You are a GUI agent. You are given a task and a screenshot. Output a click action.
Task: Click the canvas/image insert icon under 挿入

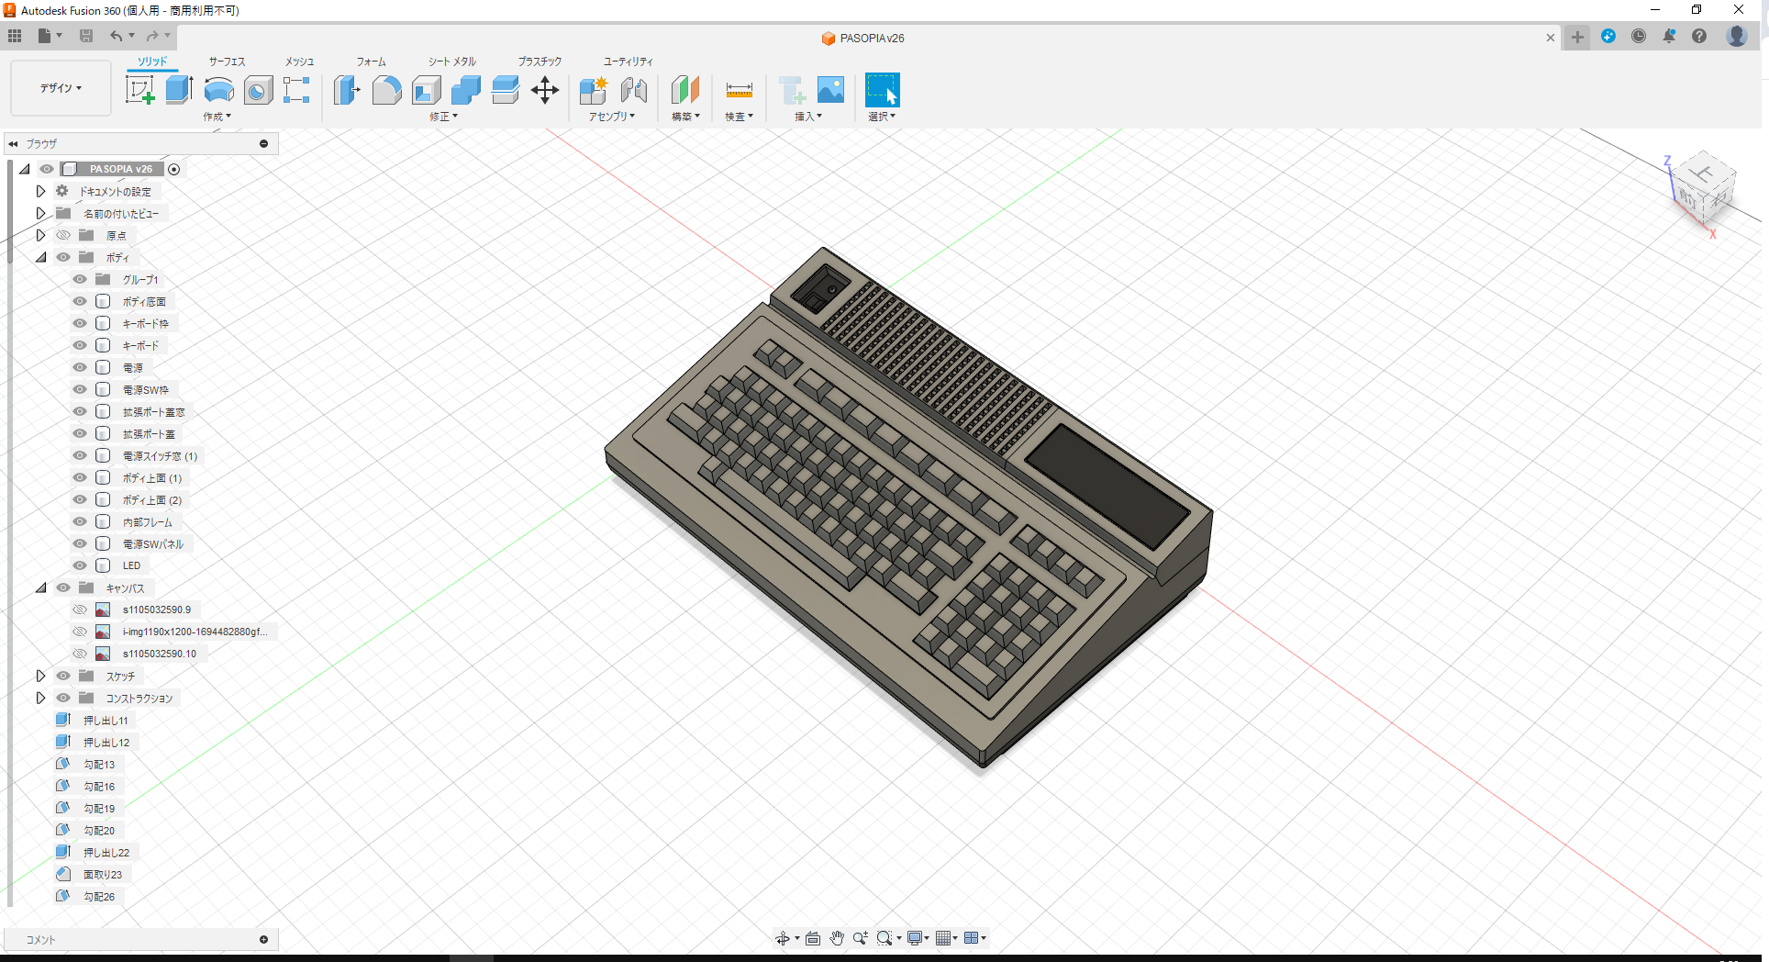pos(830,90)
